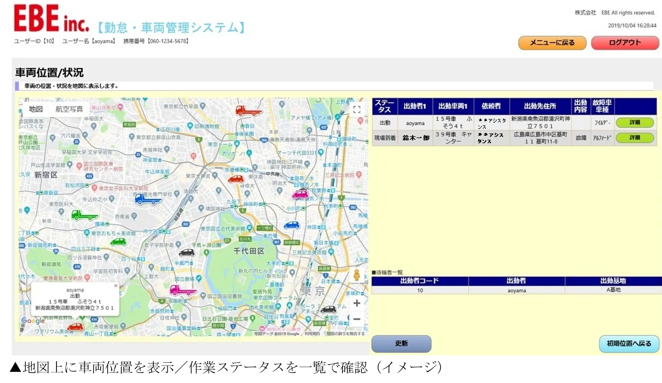Close the aoyama info popup
The width and height of the screenshot is (662, 383).
click(116, 286)
